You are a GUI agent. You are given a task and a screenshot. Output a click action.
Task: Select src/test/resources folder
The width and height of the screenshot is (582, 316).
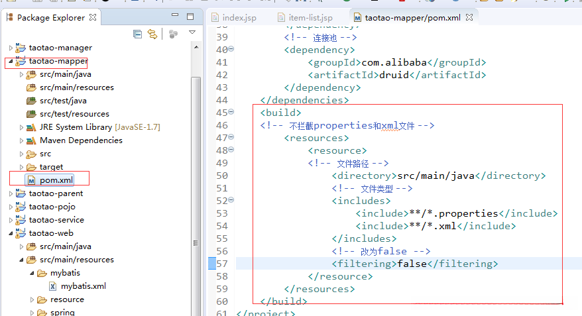point(75,114)
